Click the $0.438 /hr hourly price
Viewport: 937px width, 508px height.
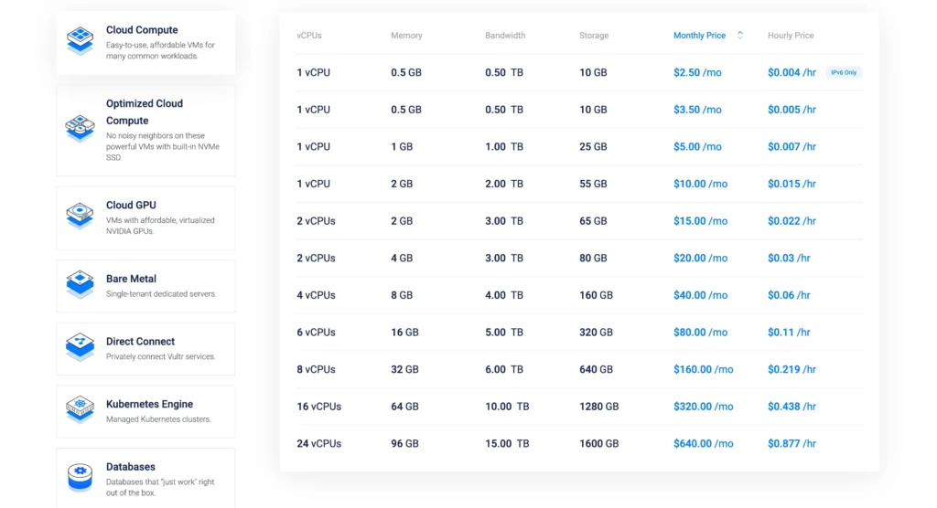click(x=792, y=406)
